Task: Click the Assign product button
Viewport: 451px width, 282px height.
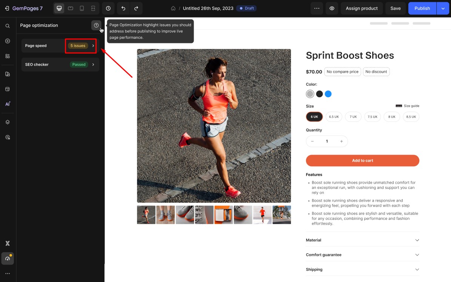Action: [x=361, y=8]
